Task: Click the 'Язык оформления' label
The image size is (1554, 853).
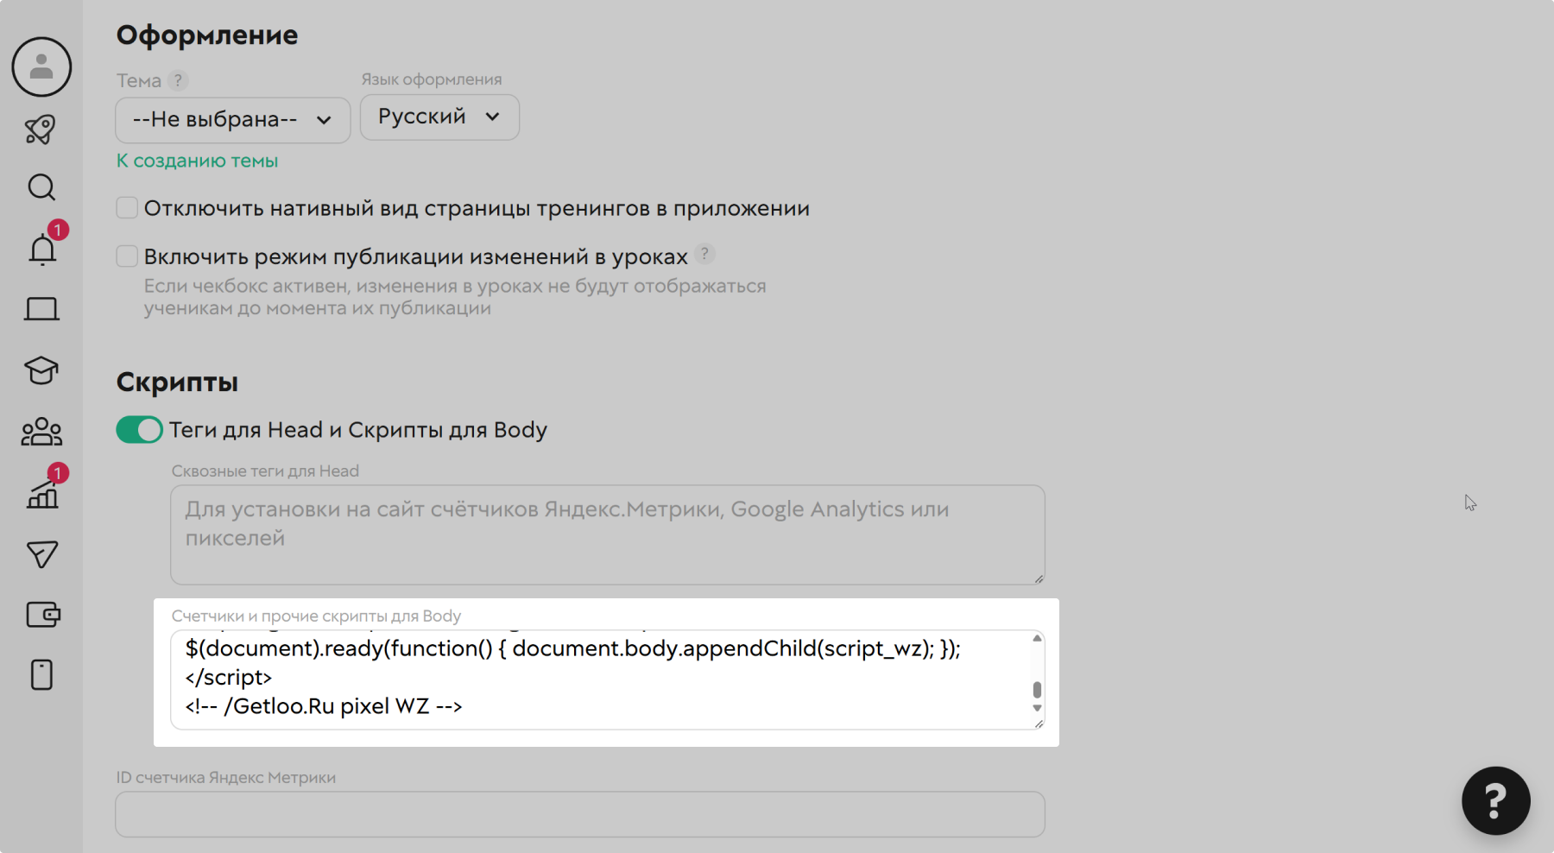Action: [x=432, y=79]
